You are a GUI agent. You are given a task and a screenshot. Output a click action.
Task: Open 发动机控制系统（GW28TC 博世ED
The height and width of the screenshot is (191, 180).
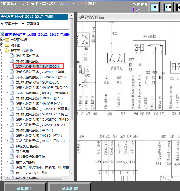pyautogui.click(x=42, y=120)
